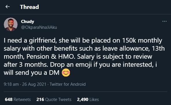Open the Chudy display name profile link
The image size is (171, 105).
[27, 22]
